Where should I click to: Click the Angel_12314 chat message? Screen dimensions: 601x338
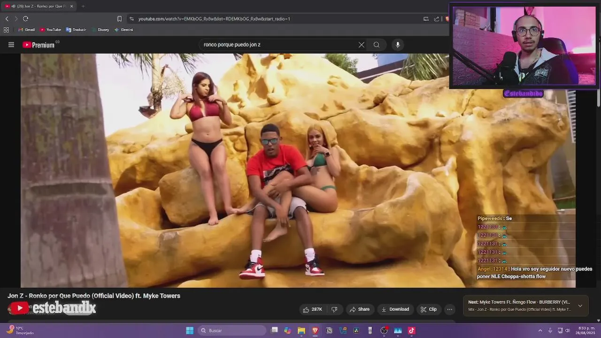click(x=535, y=273)
